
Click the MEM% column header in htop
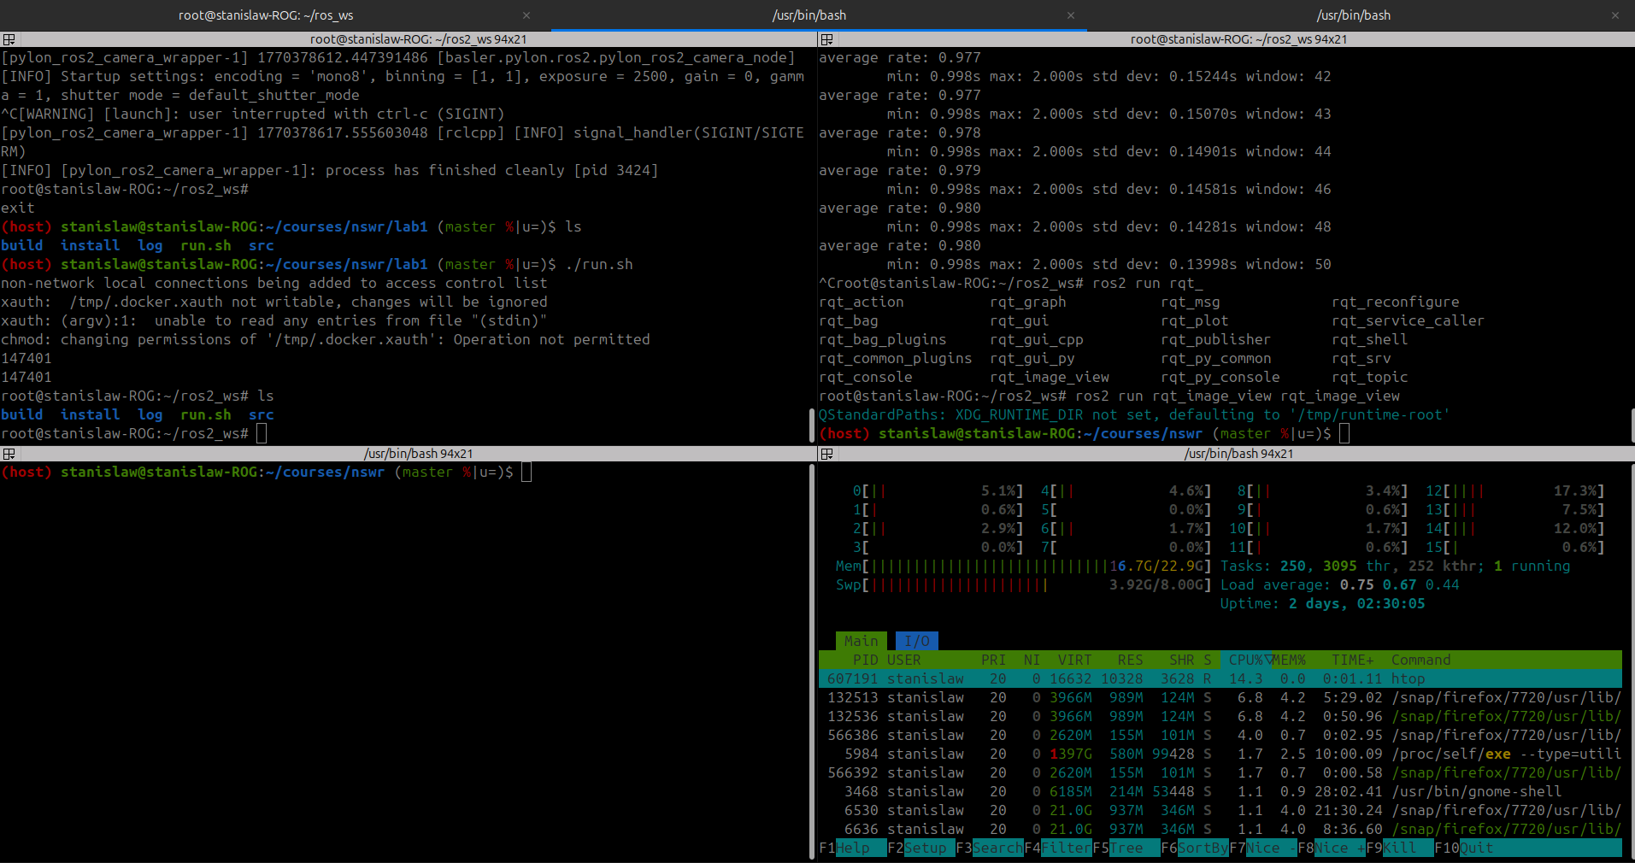1289,660
